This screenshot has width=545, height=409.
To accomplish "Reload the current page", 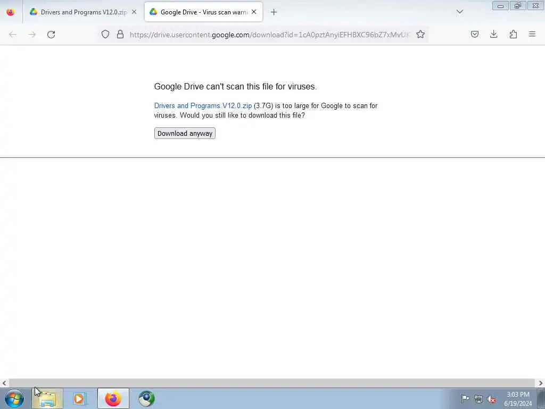I will click(51, 35).
